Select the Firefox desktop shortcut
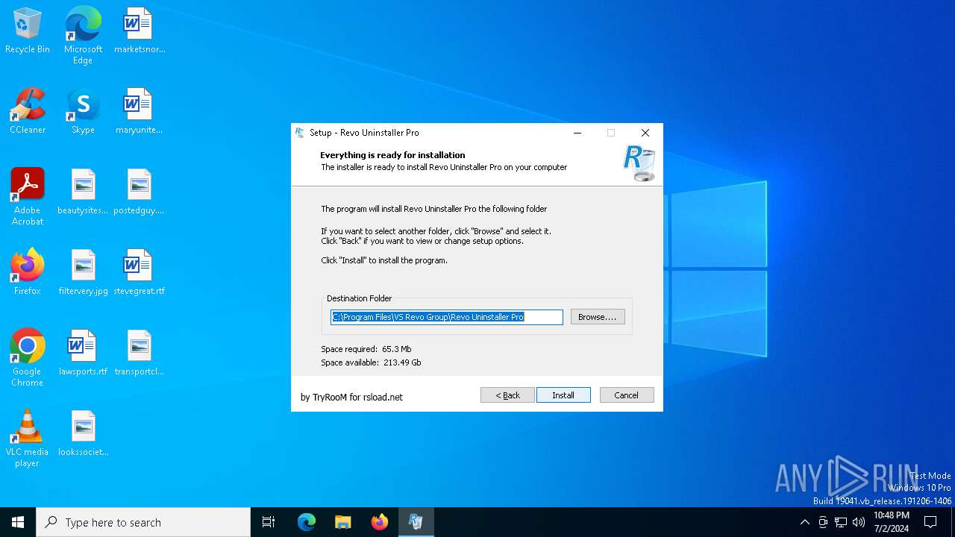Viewport: 955px width, 537px height. [28, 273]
